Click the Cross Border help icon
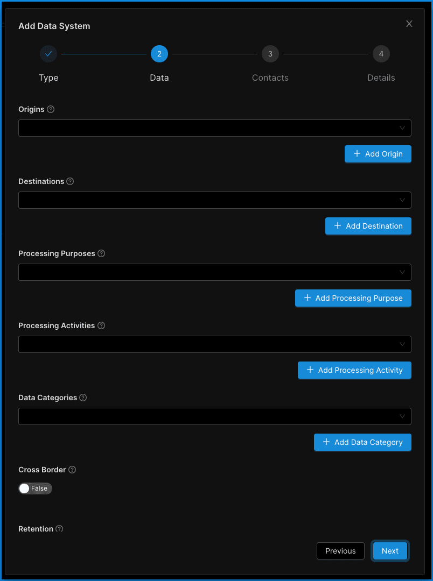 [x=72, y=470]
